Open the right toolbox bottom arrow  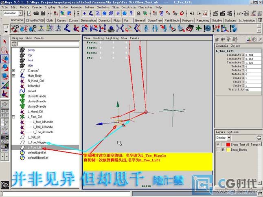pyautogui.click(x=7, y=157)
